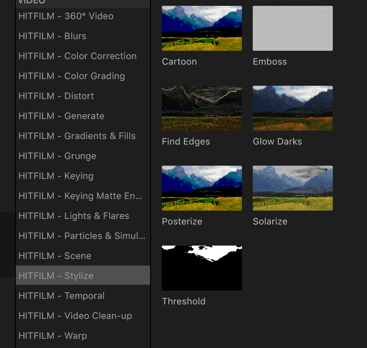Open HITFILM - Distort effects
This screenshot has width=367, height=348.
tap(83, 96)
